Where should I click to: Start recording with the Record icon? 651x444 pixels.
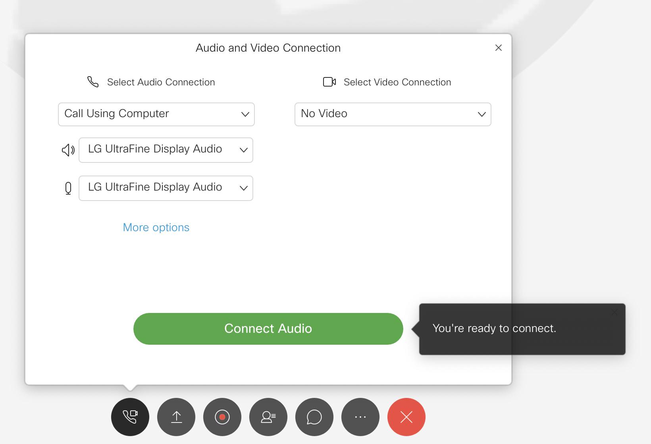(222, 417)
